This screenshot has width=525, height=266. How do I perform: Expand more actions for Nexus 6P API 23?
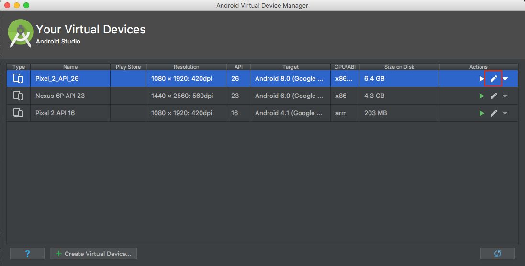[505, 96]
